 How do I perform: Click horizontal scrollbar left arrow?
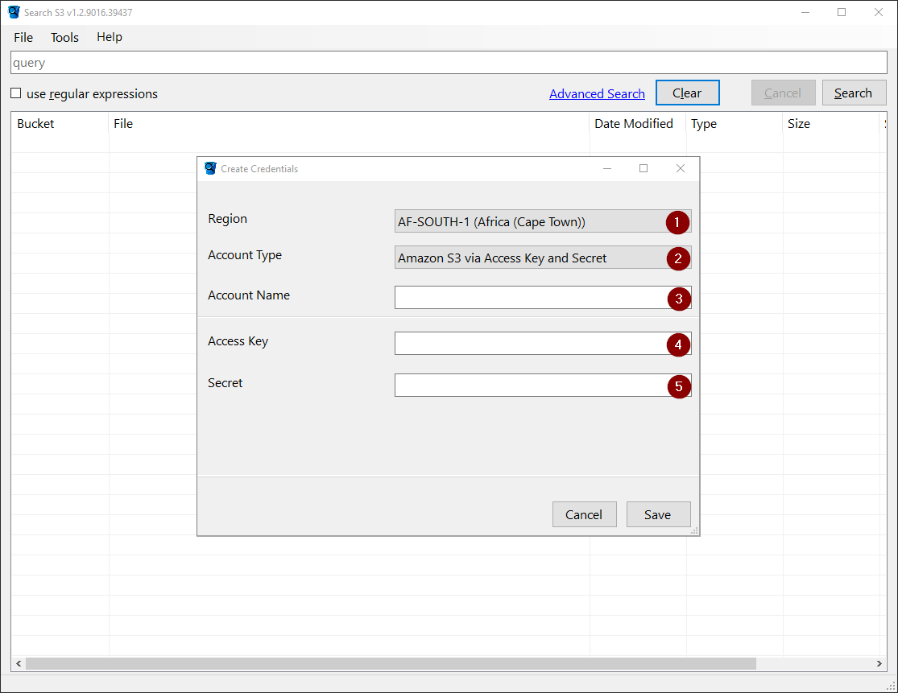[19, 663]
